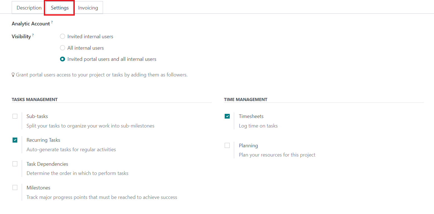Select the highlighted Settings tab
Viewport: 434px width, 214px height.
pyautogui.click(x=60, y=8)
